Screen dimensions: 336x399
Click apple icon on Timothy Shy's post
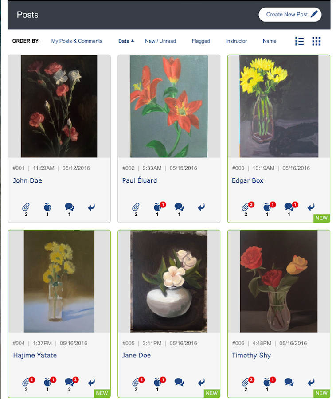[x=267, y=382]
